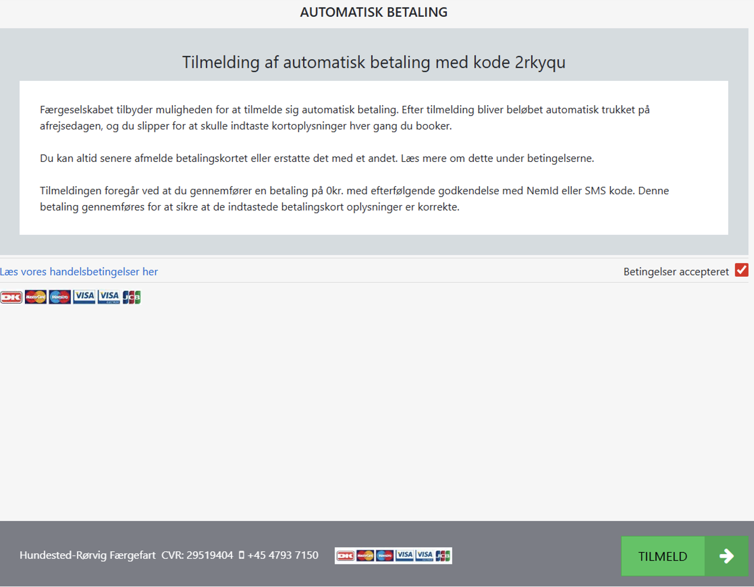Click the white arrow on the TILMELD button
Image resolution: width=754 pixels, height=587 pixels.
(x=726, y=556)
